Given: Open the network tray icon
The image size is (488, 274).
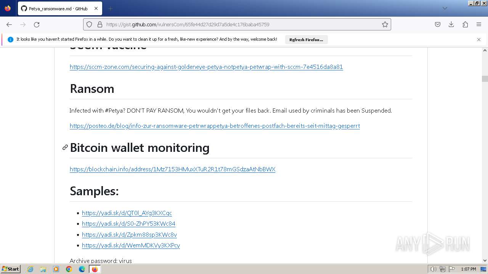Looking at the screenshot, I should tap(443, 269).
